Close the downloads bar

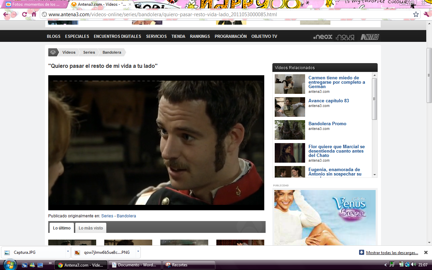(426, 252)
